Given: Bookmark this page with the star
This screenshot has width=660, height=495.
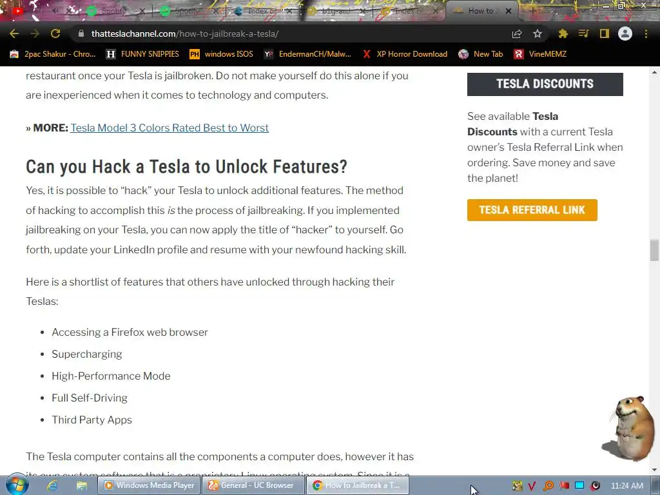Looking at the screenshot, I should 538,34.
